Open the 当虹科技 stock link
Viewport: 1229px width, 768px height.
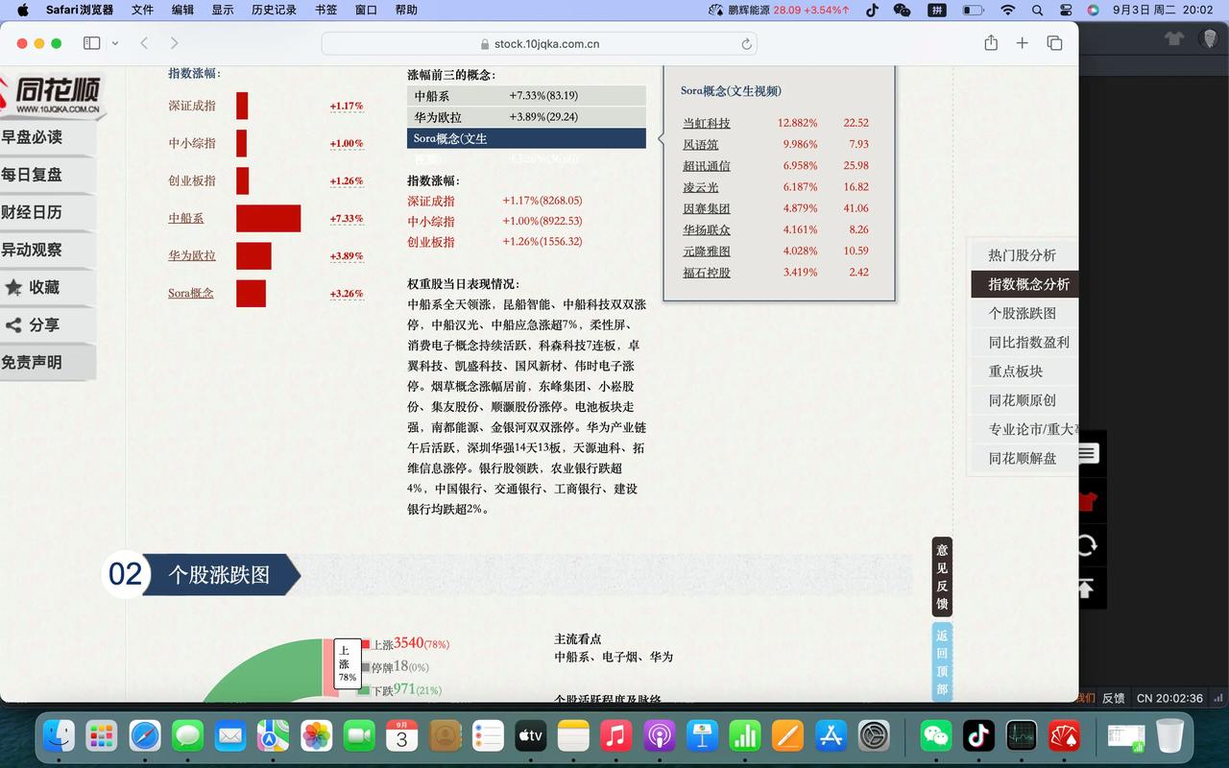pyautogui.click(x=708, y=123)
